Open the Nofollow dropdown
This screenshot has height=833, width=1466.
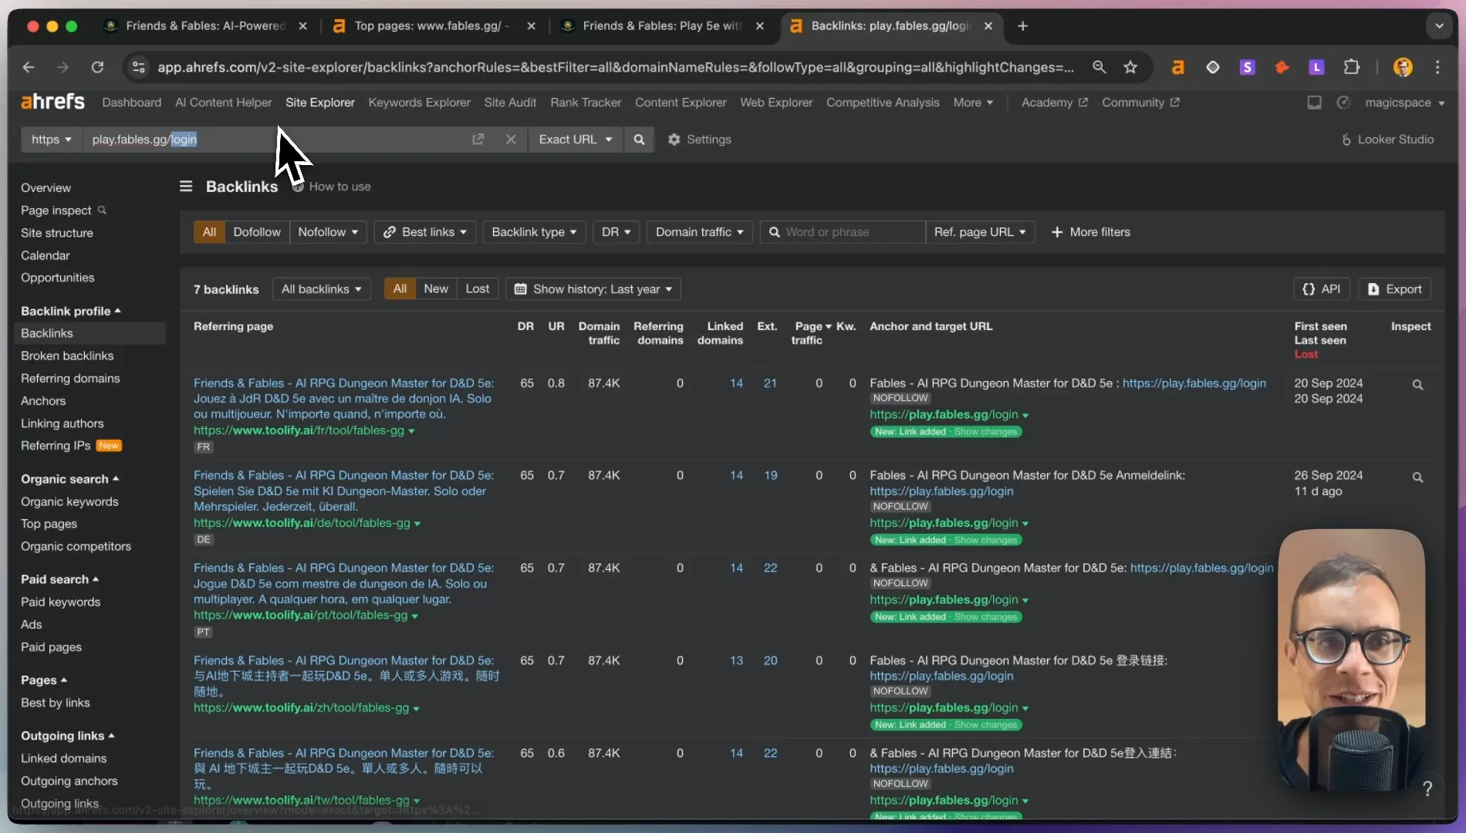328,232
